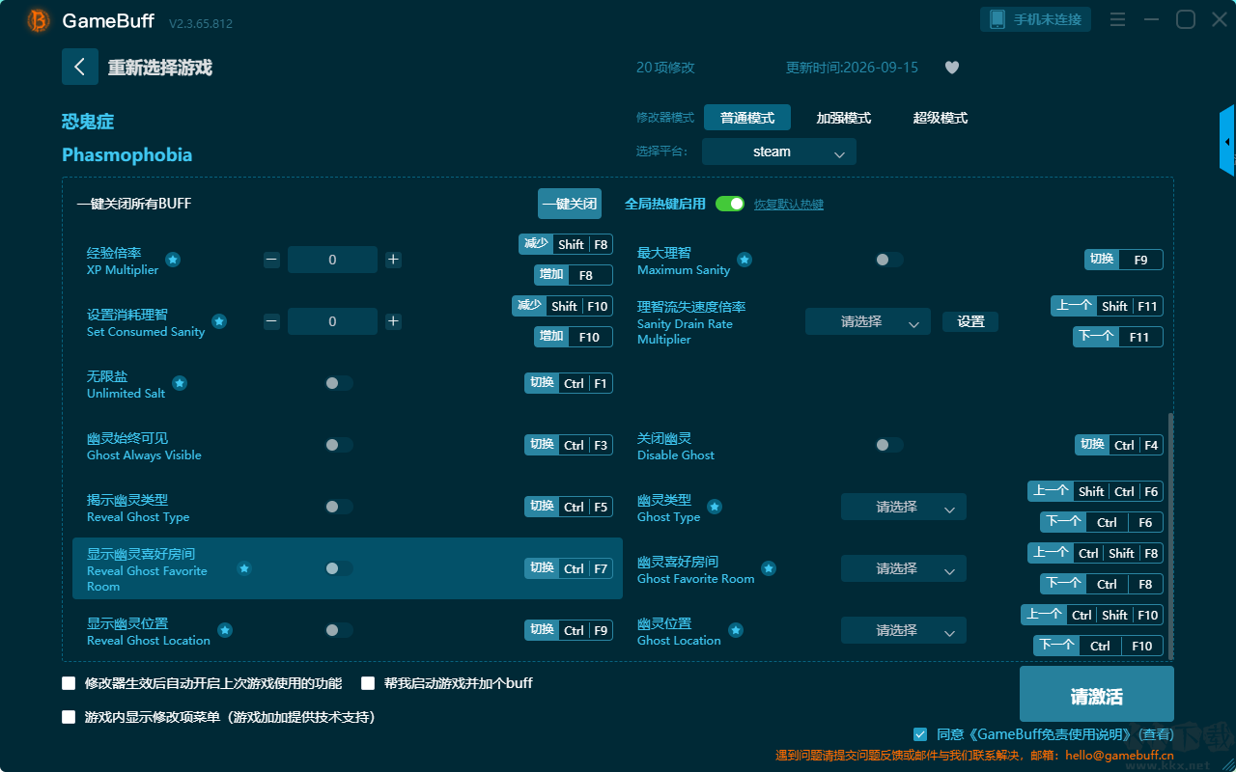Click star icon next to Maximum Sanity

coord(744,260)
